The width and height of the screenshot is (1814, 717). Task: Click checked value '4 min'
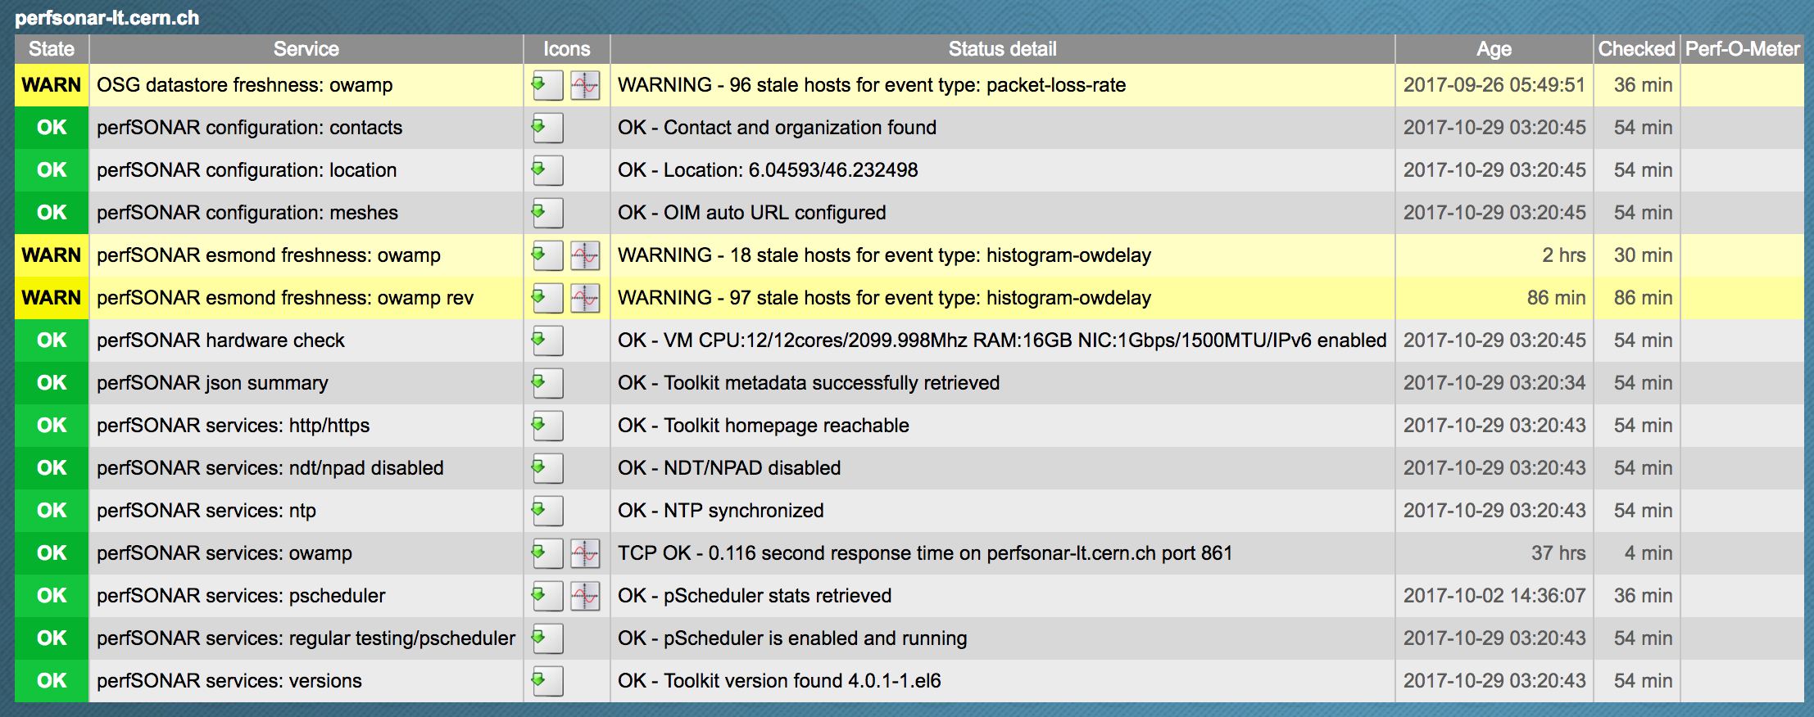[1648, 553]
